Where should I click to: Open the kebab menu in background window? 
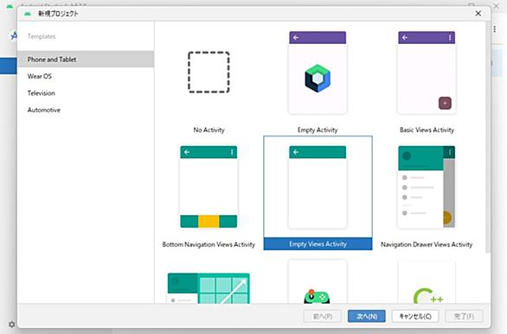[x=494, y=29]
